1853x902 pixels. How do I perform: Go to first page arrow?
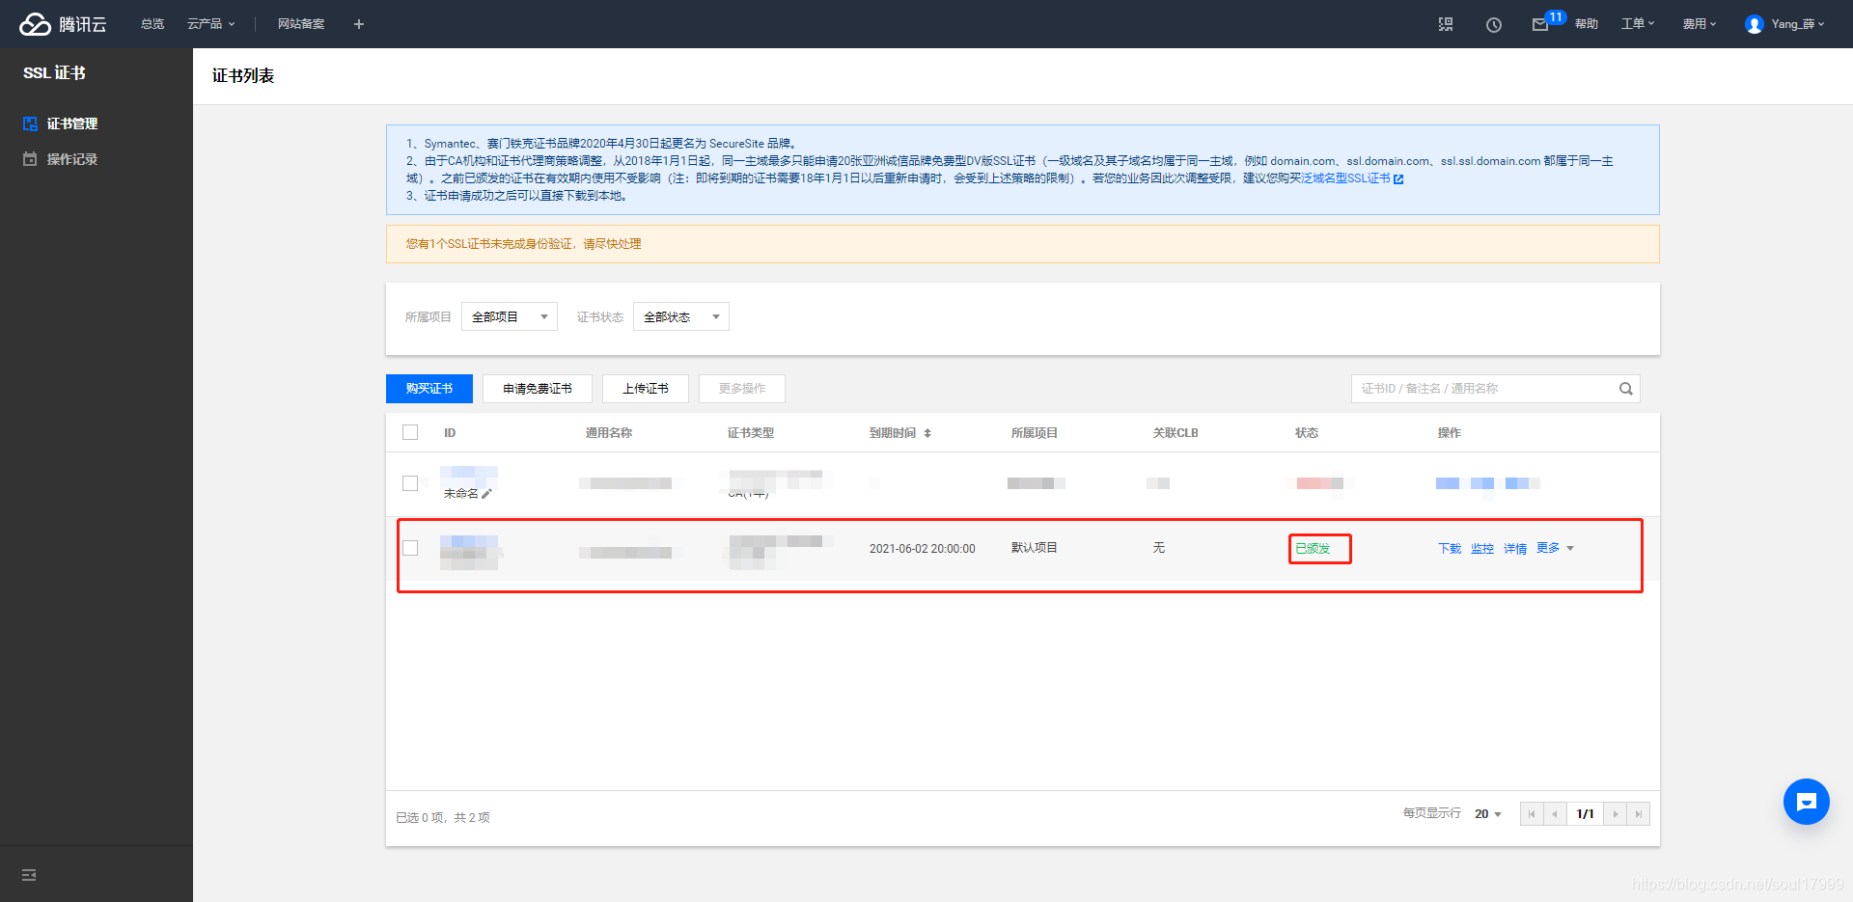pyautogui.click(x=1532, y=814)
